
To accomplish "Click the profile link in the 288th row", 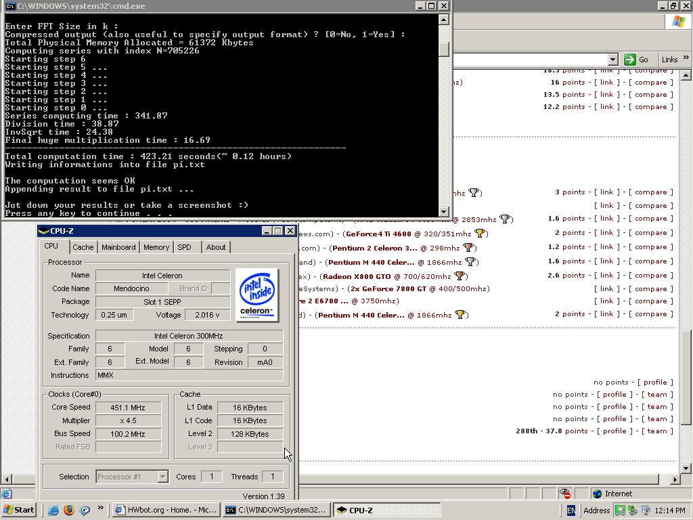I will coord(614,431).
